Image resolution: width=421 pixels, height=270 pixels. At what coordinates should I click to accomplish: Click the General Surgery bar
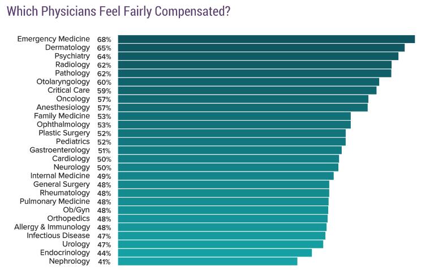[x=224, y=184]
